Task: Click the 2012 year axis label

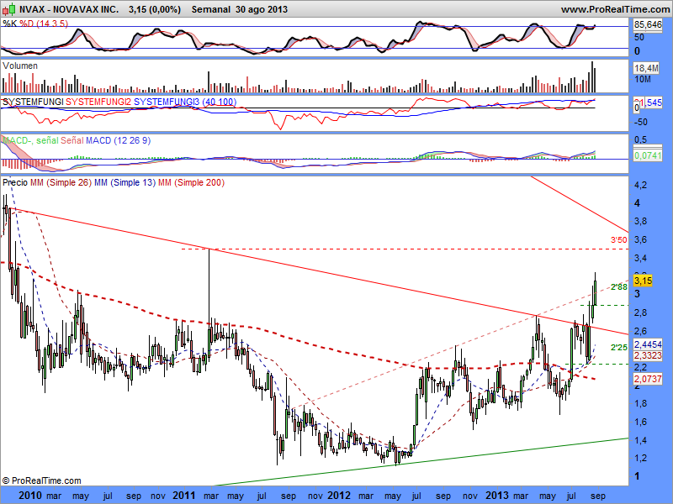Action: point(339,496)
